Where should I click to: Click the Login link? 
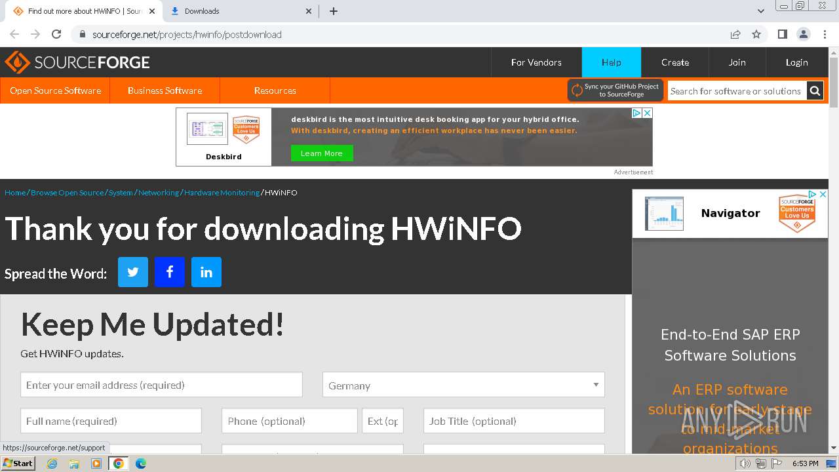coord(796,62)
